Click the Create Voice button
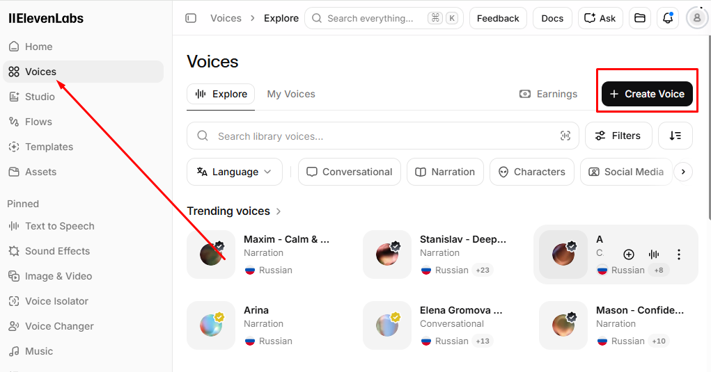This screenshot has height=372, width=711. [x=647, y=94]
